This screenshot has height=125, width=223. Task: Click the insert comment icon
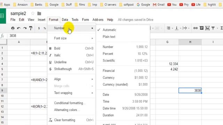click(201, 28)
